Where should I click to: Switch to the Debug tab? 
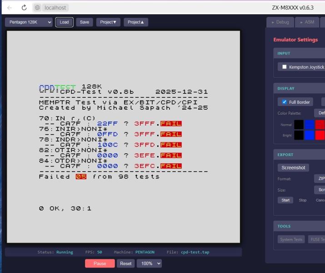tap(280, 22)
